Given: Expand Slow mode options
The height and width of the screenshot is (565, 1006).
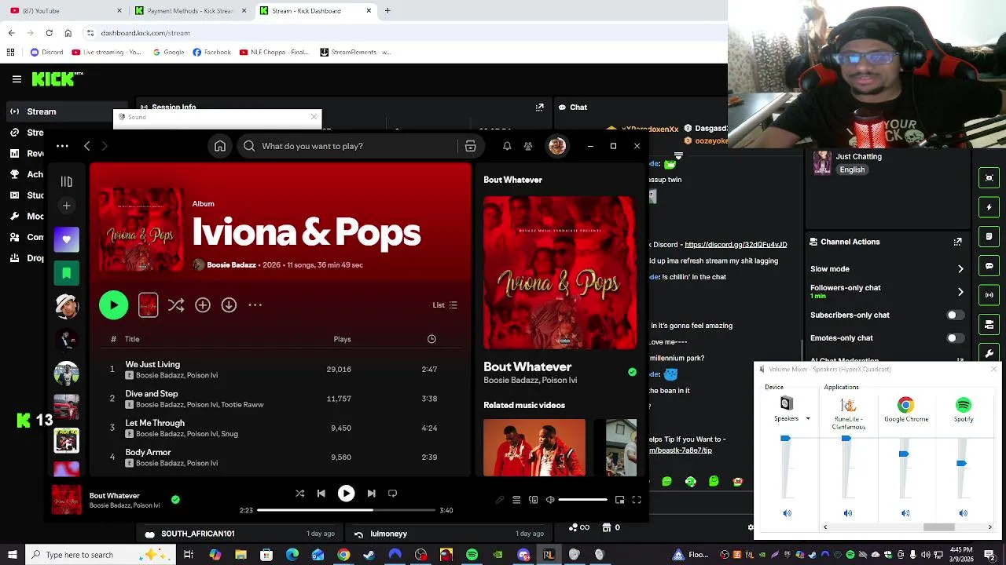Looking at the screenshot, I should tap(960, 269).
